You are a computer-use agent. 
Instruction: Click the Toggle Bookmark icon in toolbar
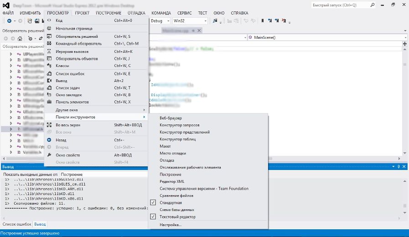pos(263,21)
